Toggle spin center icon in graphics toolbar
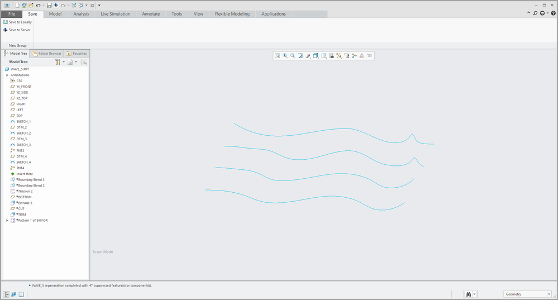Viewport: 558px width, 300px height. (354, 55)
